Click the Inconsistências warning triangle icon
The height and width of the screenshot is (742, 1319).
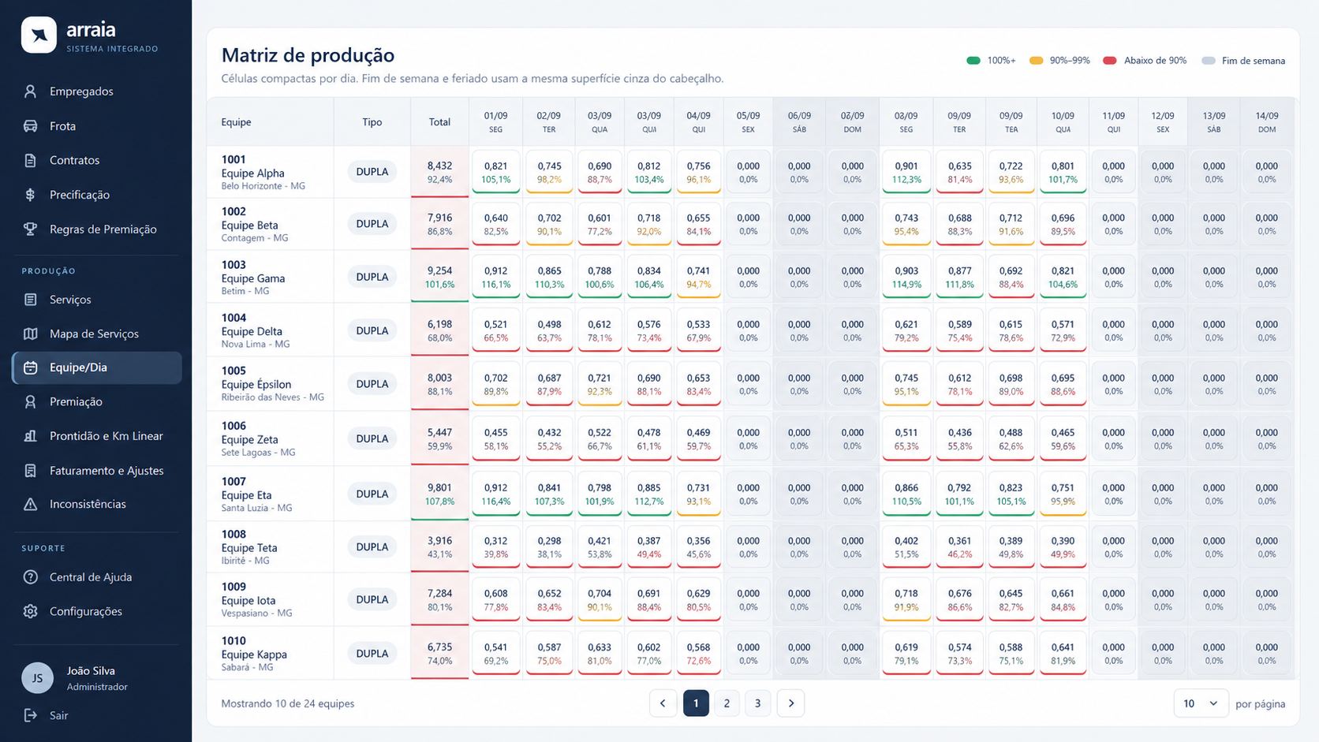click(31, 505)
